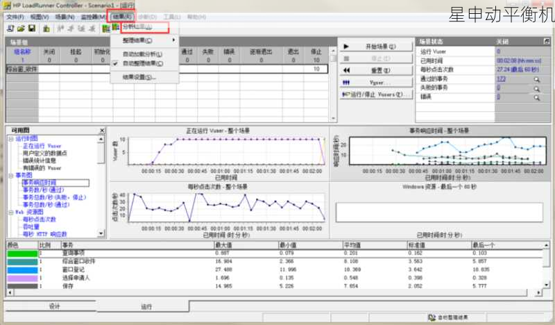Select 正在运行 Vuser in graph tree
This screenshot has height=325, width=555.
tap(42, 146)
